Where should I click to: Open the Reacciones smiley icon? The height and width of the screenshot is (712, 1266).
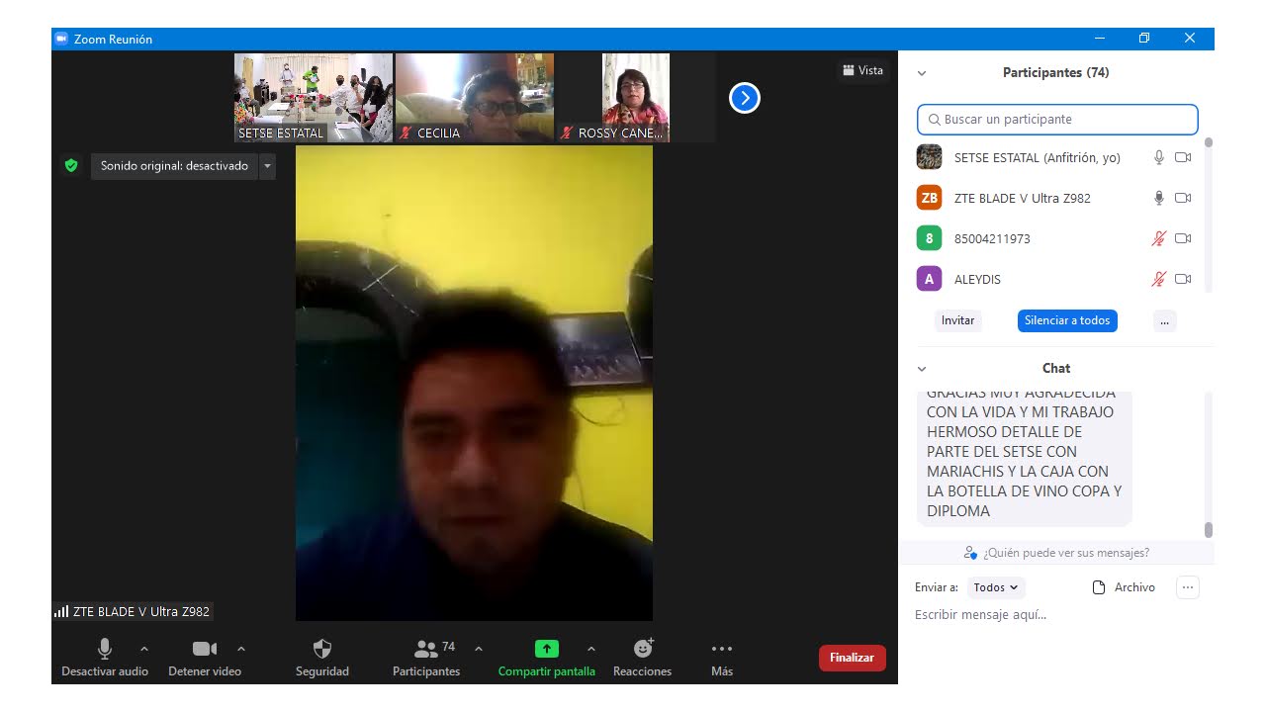pos(643,649)
